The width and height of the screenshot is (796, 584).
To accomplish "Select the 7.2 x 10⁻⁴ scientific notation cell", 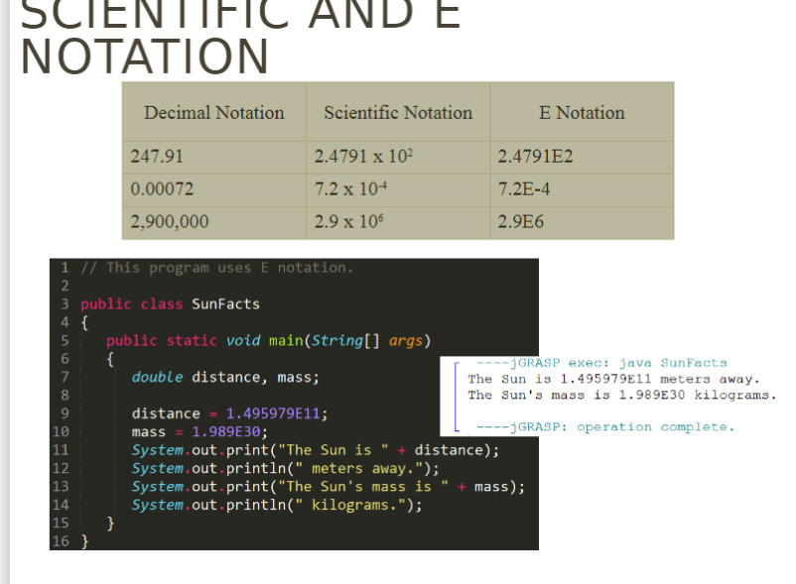I will [x=349, y=188].
